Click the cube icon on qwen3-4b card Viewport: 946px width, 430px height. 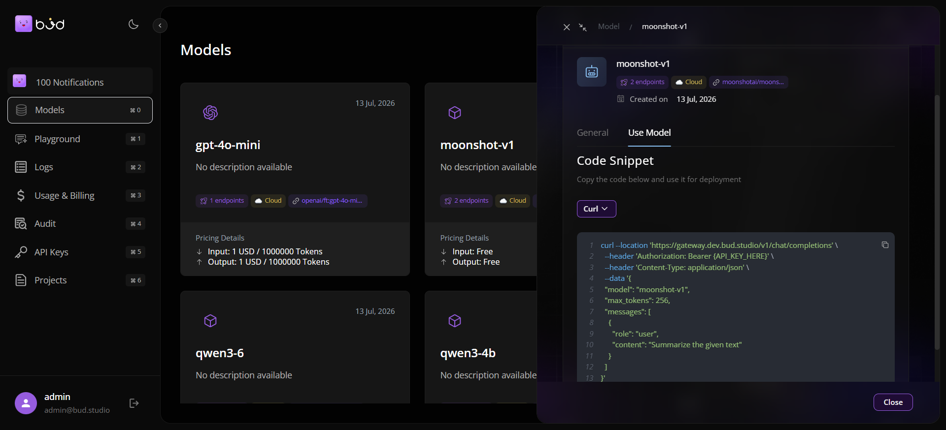click(x=455, y=321)
